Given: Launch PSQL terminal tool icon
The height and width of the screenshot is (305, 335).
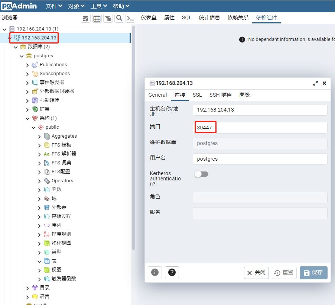Looking at the screenshot, I should pos(130,18).
